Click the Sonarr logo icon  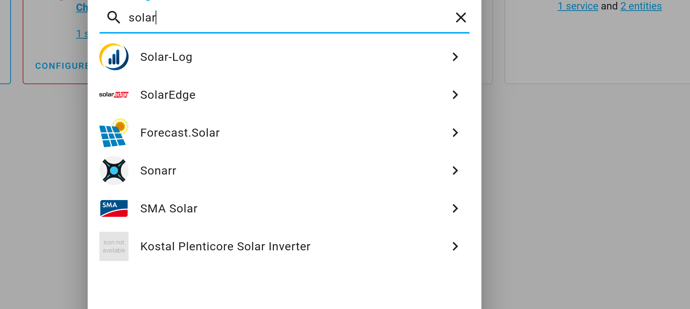[114, 171]
